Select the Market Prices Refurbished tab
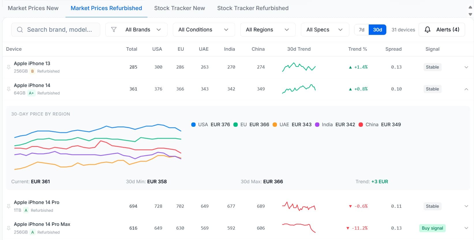 pyautogui.click(x=106, y=8)
